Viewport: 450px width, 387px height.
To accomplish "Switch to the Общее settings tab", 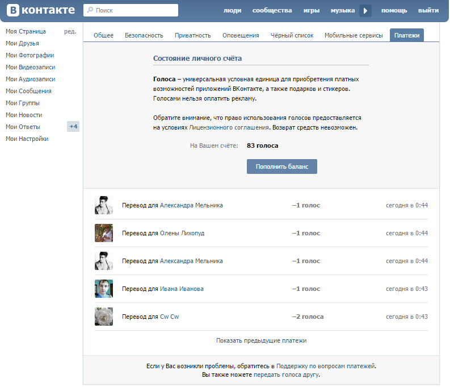I will coord(103,35).
